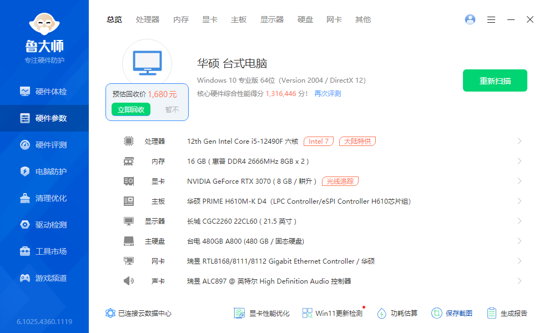The width and height of the screenshot is (544, 333).
Task: Click the 光线追踪 tag
Action: pos(340,181)
